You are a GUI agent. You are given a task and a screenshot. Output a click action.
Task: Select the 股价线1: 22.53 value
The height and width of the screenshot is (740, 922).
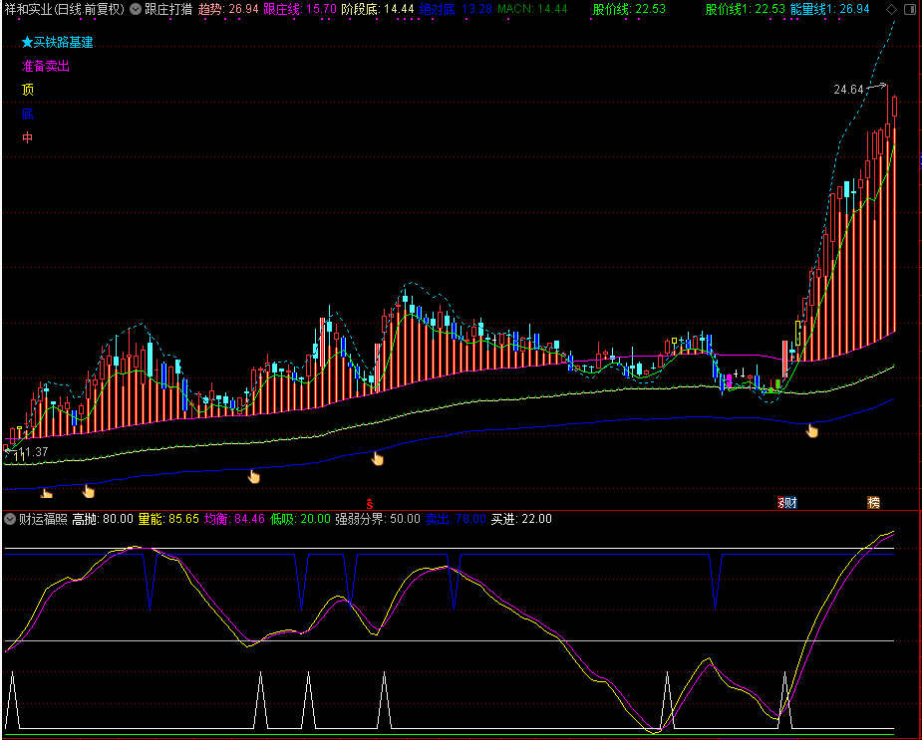pos(746,9)
